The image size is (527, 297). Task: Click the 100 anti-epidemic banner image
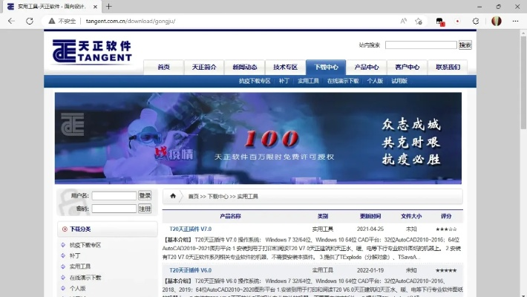(258, 137)
